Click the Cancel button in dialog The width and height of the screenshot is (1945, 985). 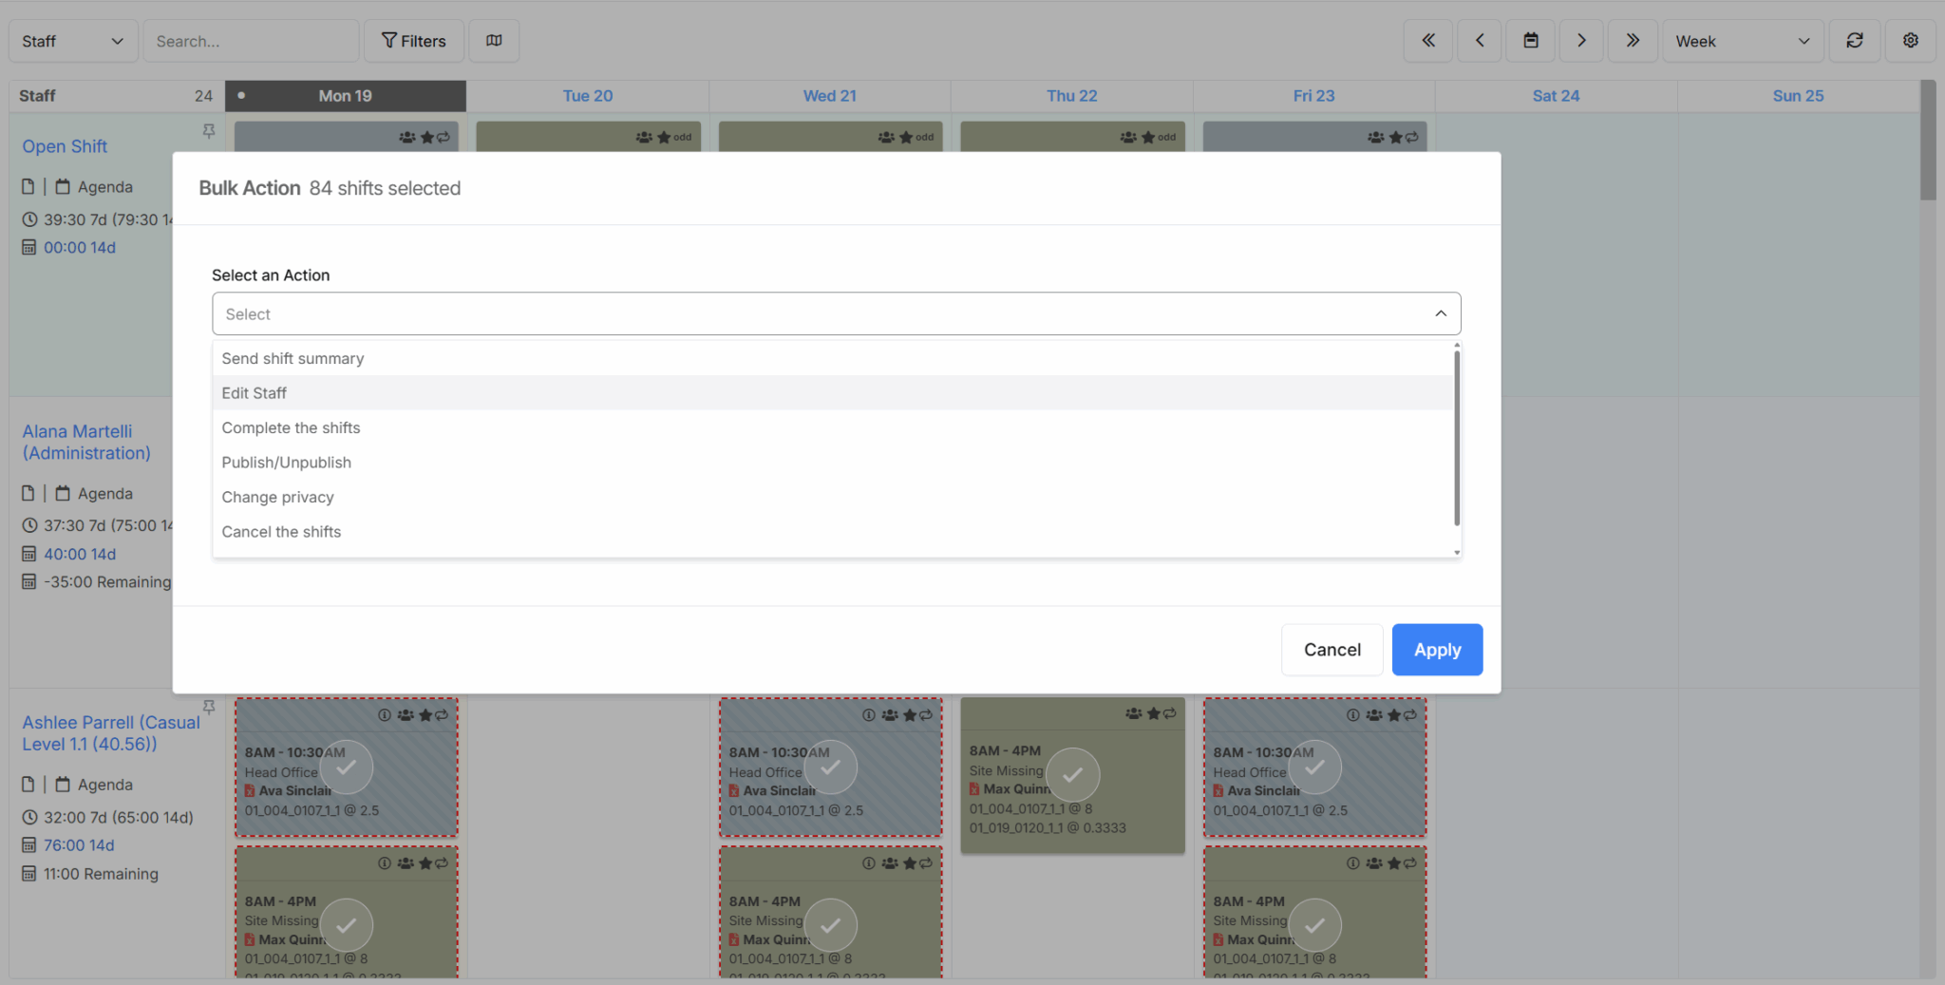click(x=1331, y=650)
